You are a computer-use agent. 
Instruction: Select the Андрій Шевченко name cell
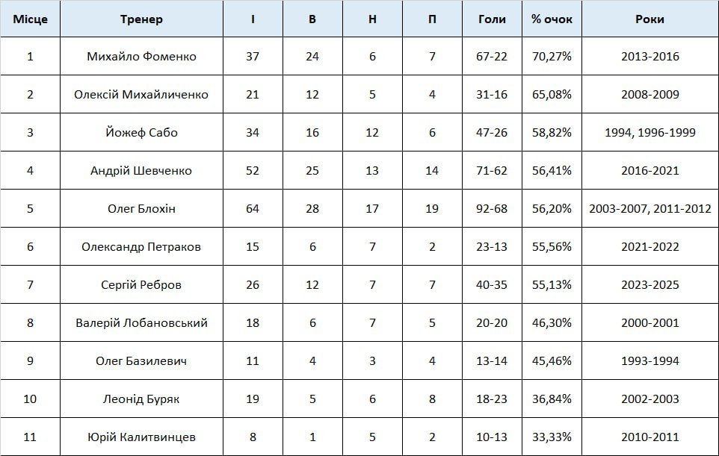[x=141, y=171]
